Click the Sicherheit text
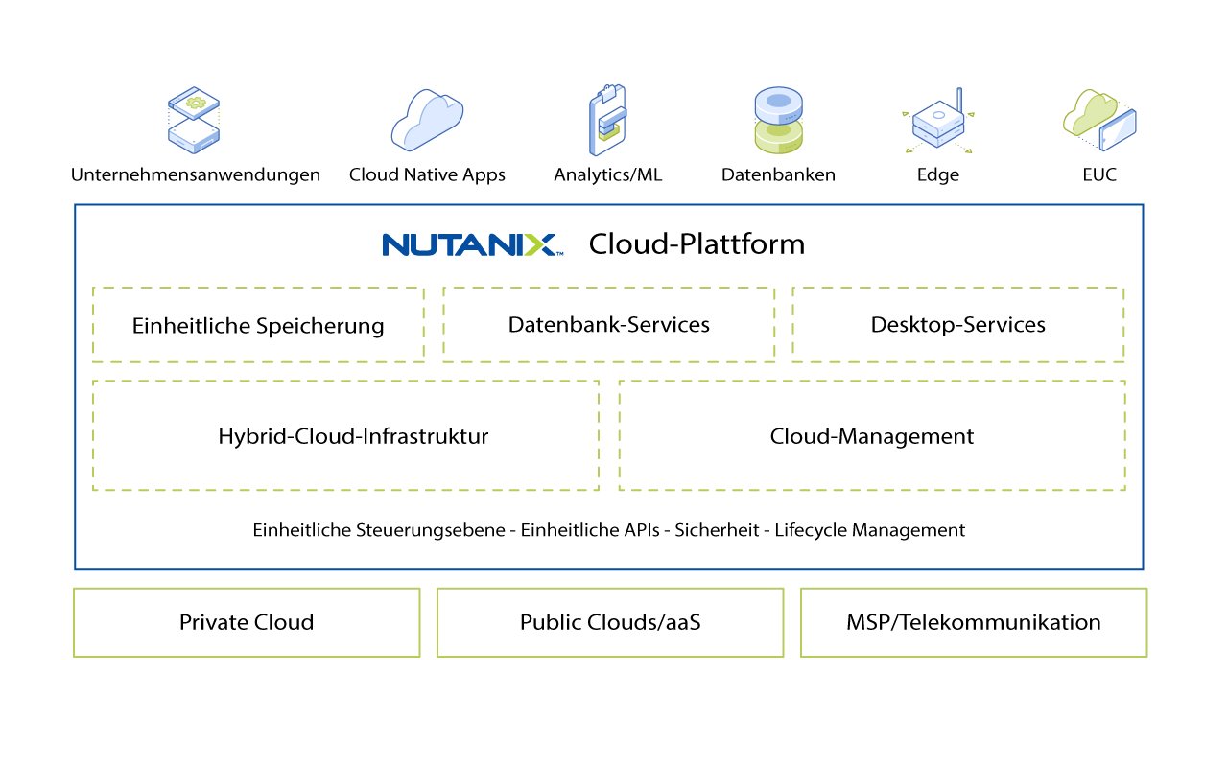 tap(717, 529)
